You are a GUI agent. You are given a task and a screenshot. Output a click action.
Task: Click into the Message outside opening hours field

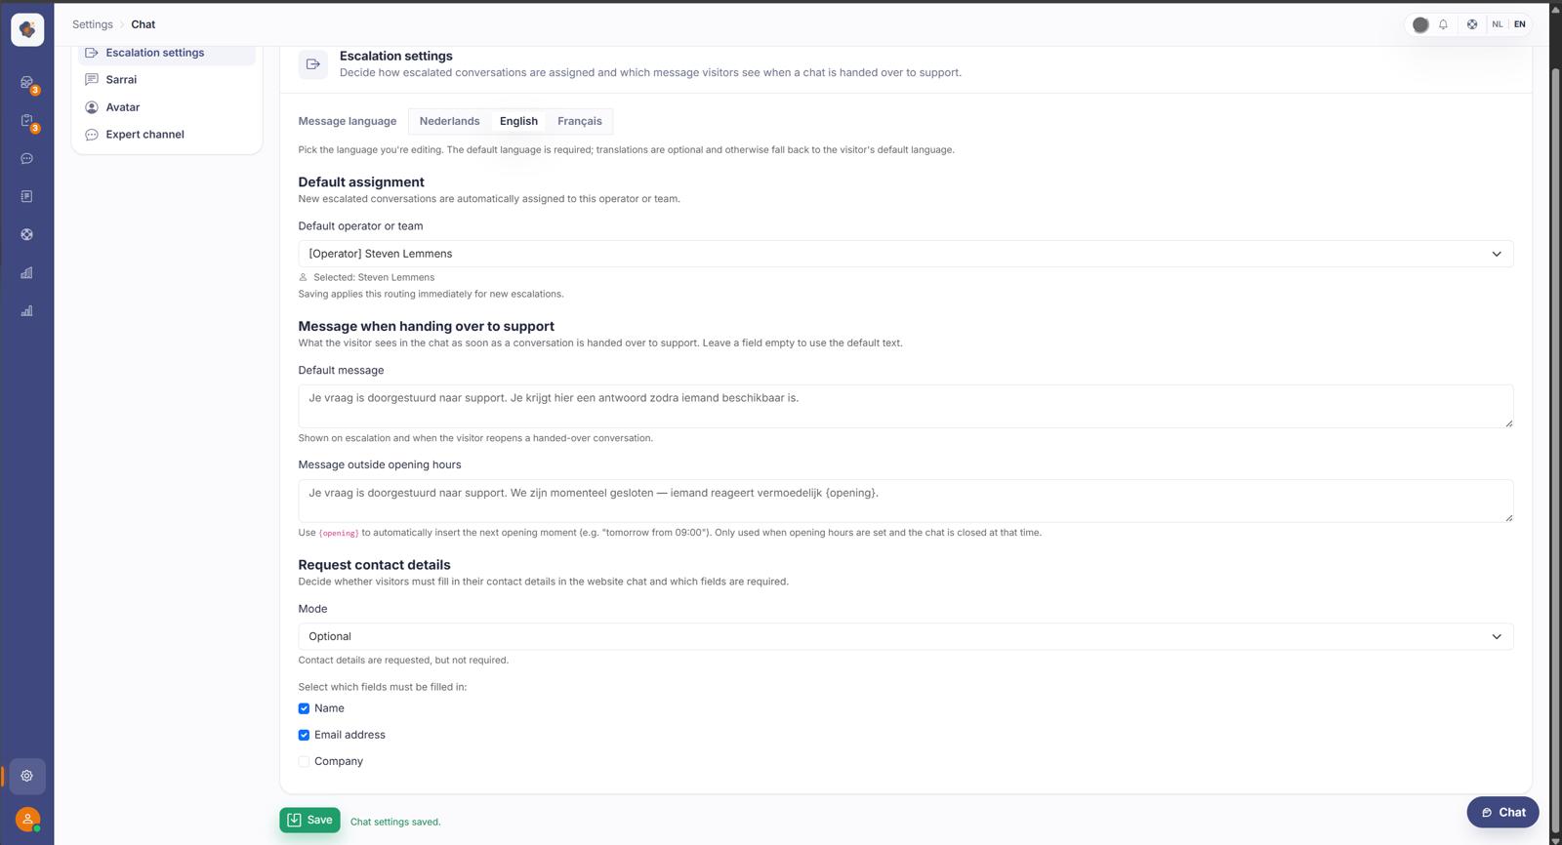pyautogui.click(x=906, y=501)
